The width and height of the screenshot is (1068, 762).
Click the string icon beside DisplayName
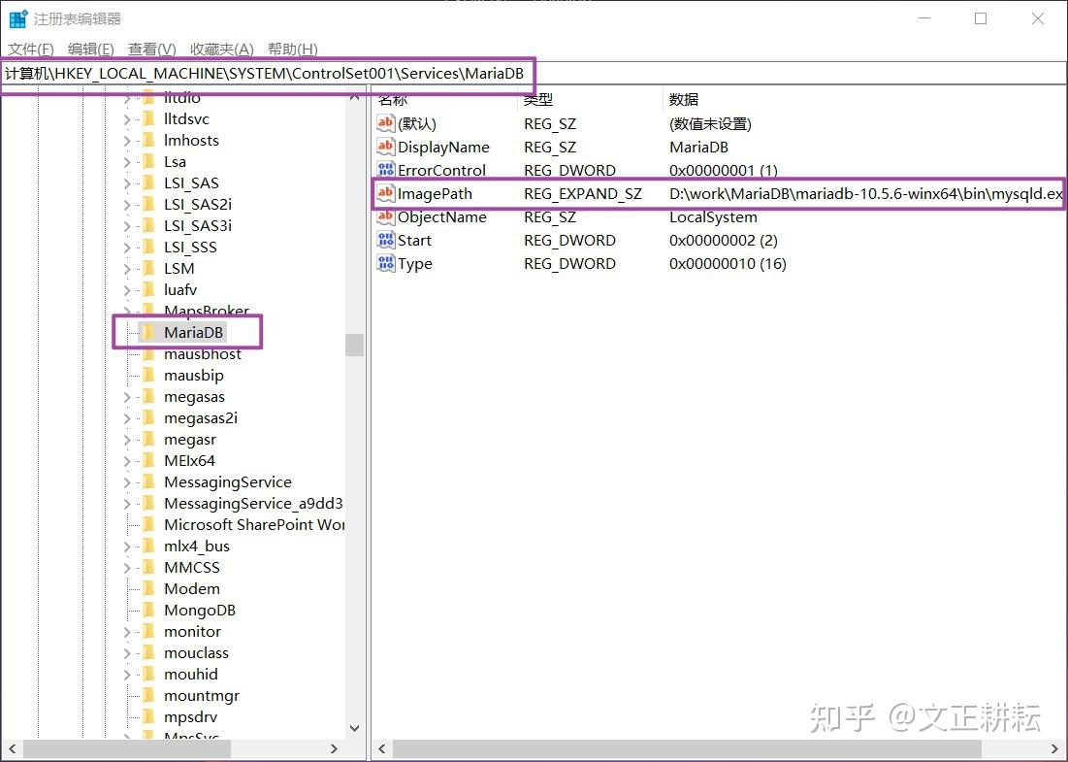(385, 147)
